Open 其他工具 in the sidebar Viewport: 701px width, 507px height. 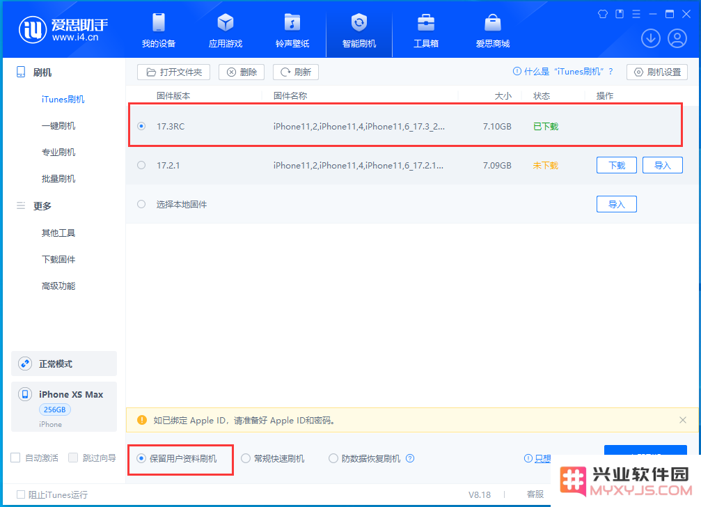coord(58,233)
